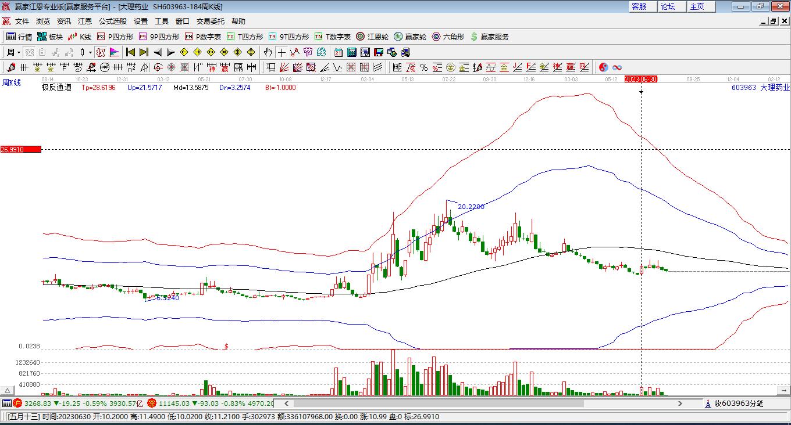Open the 工具 menu
791x425 pixels.
point(162,21)
